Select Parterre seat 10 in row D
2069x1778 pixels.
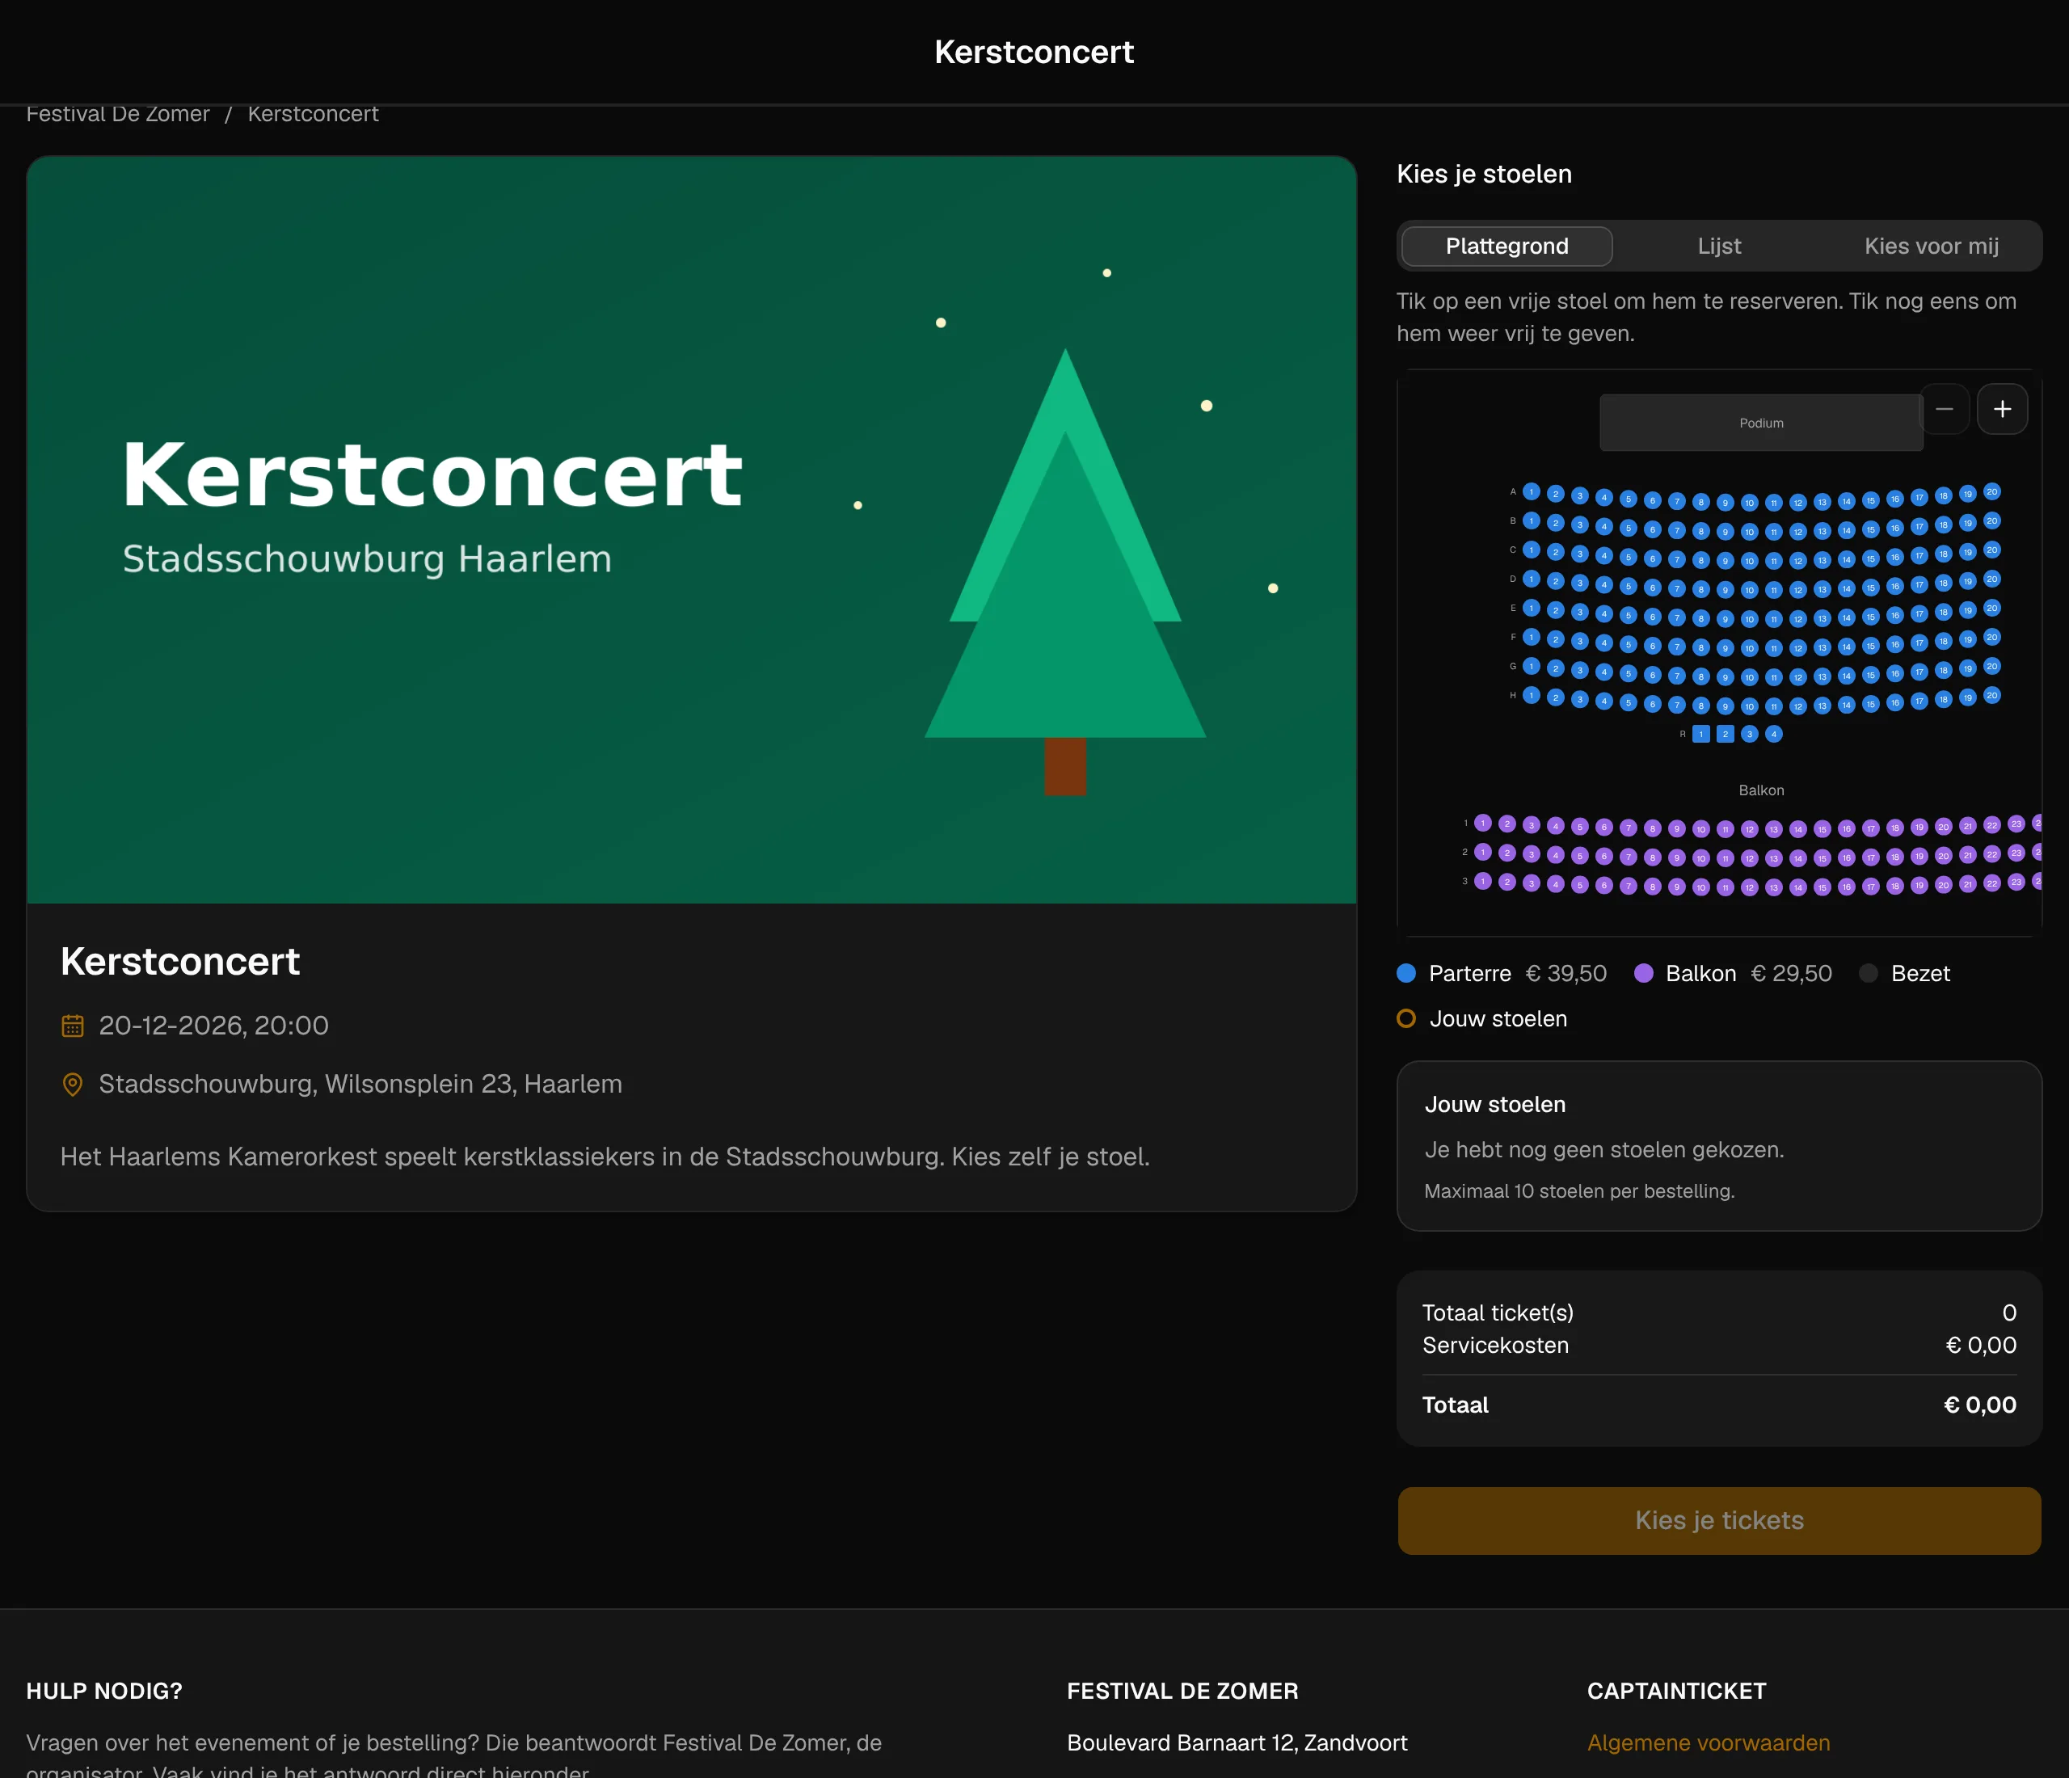[x=1750, y=590]
